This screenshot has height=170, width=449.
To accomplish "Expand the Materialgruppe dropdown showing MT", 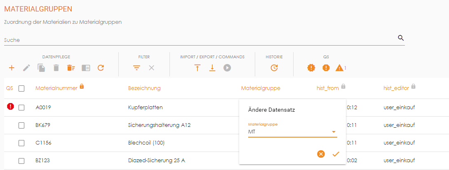I will [x=333, y=132].
